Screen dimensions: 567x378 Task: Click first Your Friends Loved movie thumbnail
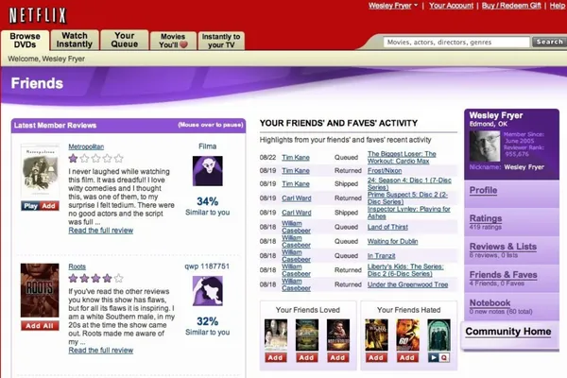[x=276, y=335]
